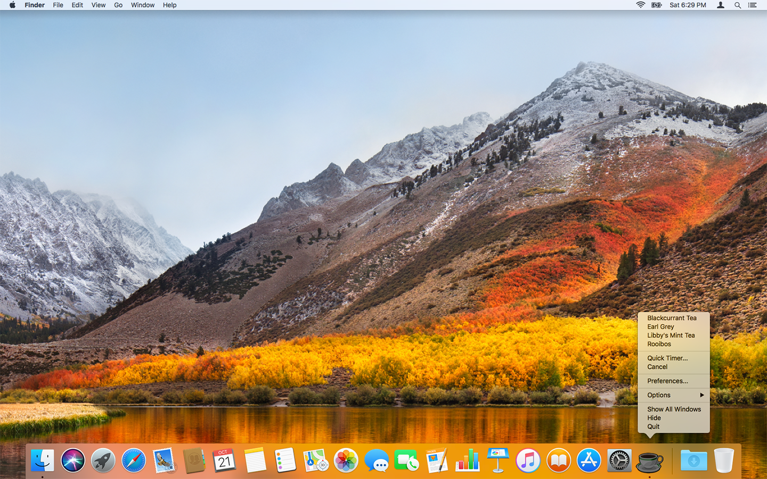Open Reminders app in Dock

tap(285, 460)
